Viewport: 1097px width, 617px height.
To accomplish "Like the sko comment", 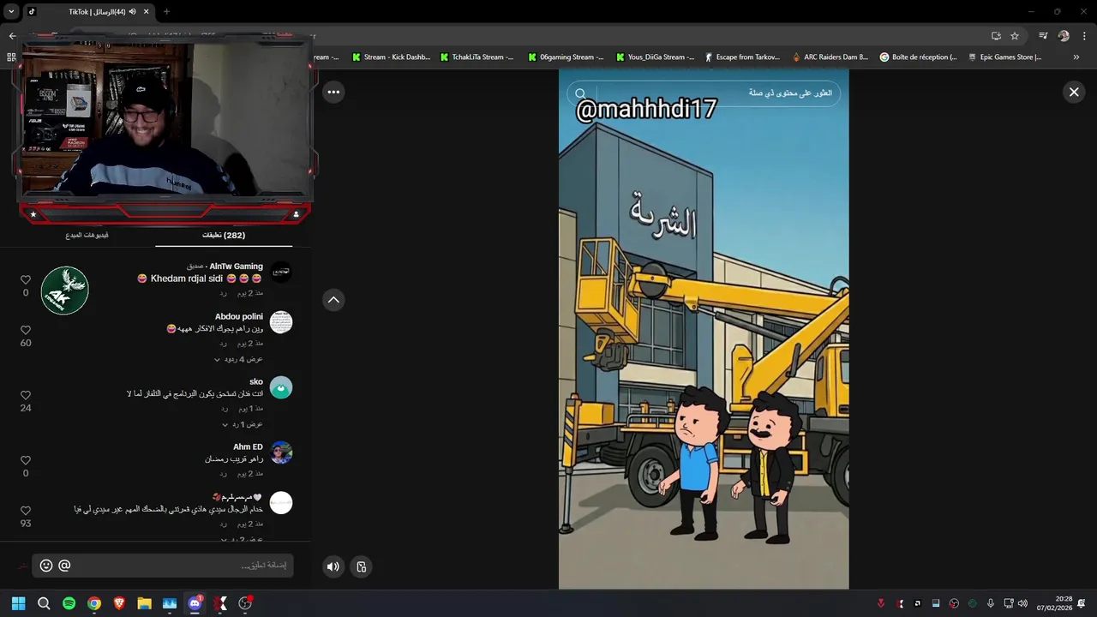I will 26,395.
